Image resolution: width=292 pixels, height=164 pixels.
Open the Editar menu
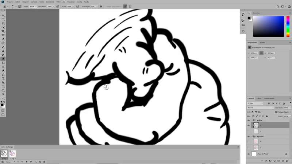click(x=18, y=2)
